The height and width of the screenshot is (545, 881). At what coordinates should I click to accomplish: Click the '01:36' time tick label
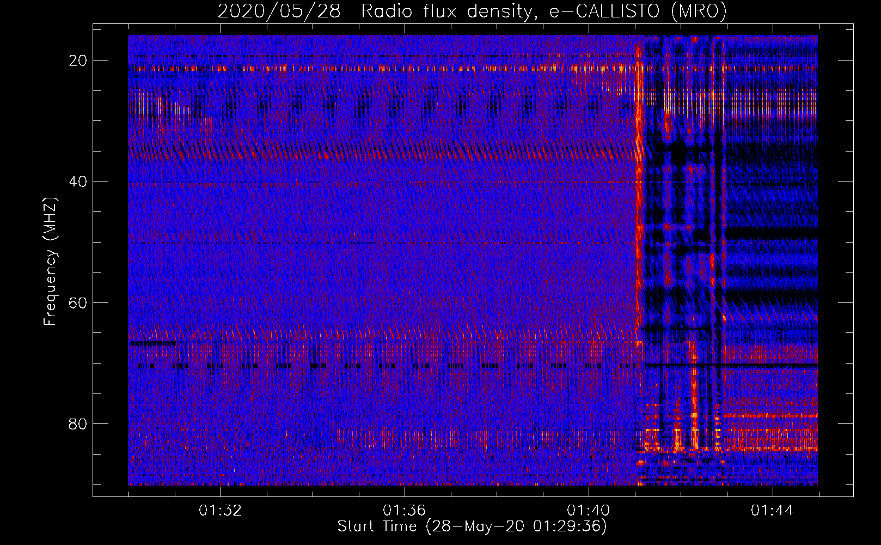tap(404, 511)
